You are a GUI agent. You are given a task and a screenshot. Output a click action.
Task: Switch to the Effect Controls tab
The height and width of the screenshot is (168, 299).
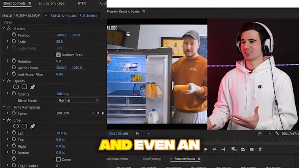click(15, 3)
